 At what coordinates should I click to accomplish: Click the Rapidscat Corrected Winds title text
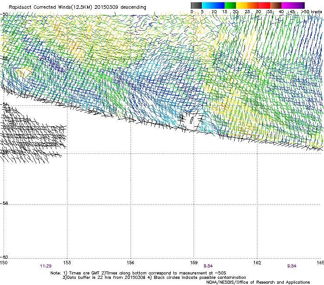(x=77, y=7)
